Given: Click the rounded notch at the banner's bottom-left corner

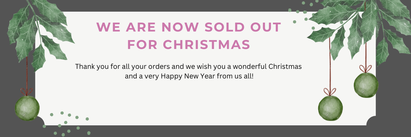Looking at the screenshot, I should point(39,121).
